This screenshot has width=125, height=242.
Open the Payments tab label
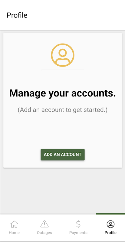pyautogui.click(x=78, y=233)
